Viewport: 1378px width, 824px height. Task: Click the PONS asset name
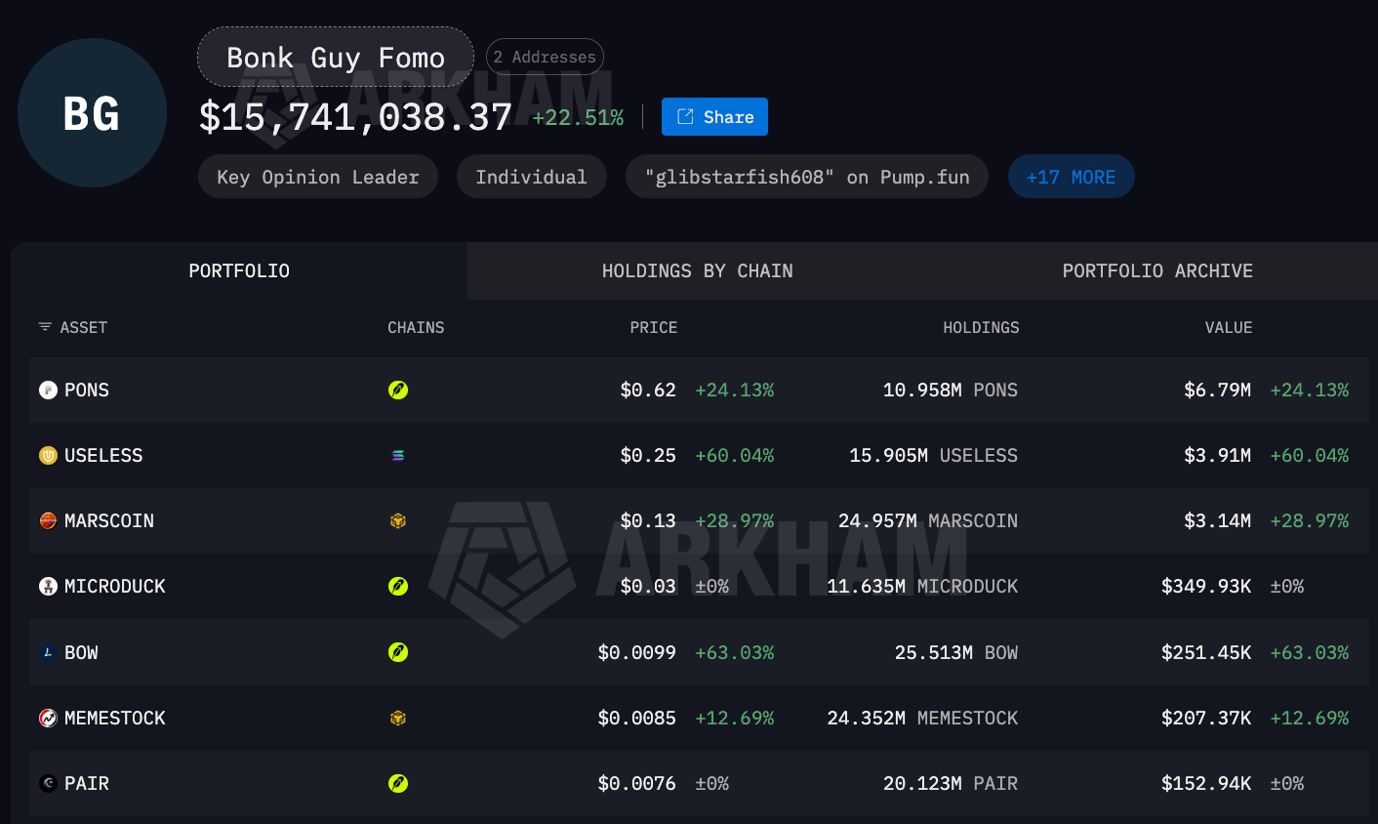point(87,390)
